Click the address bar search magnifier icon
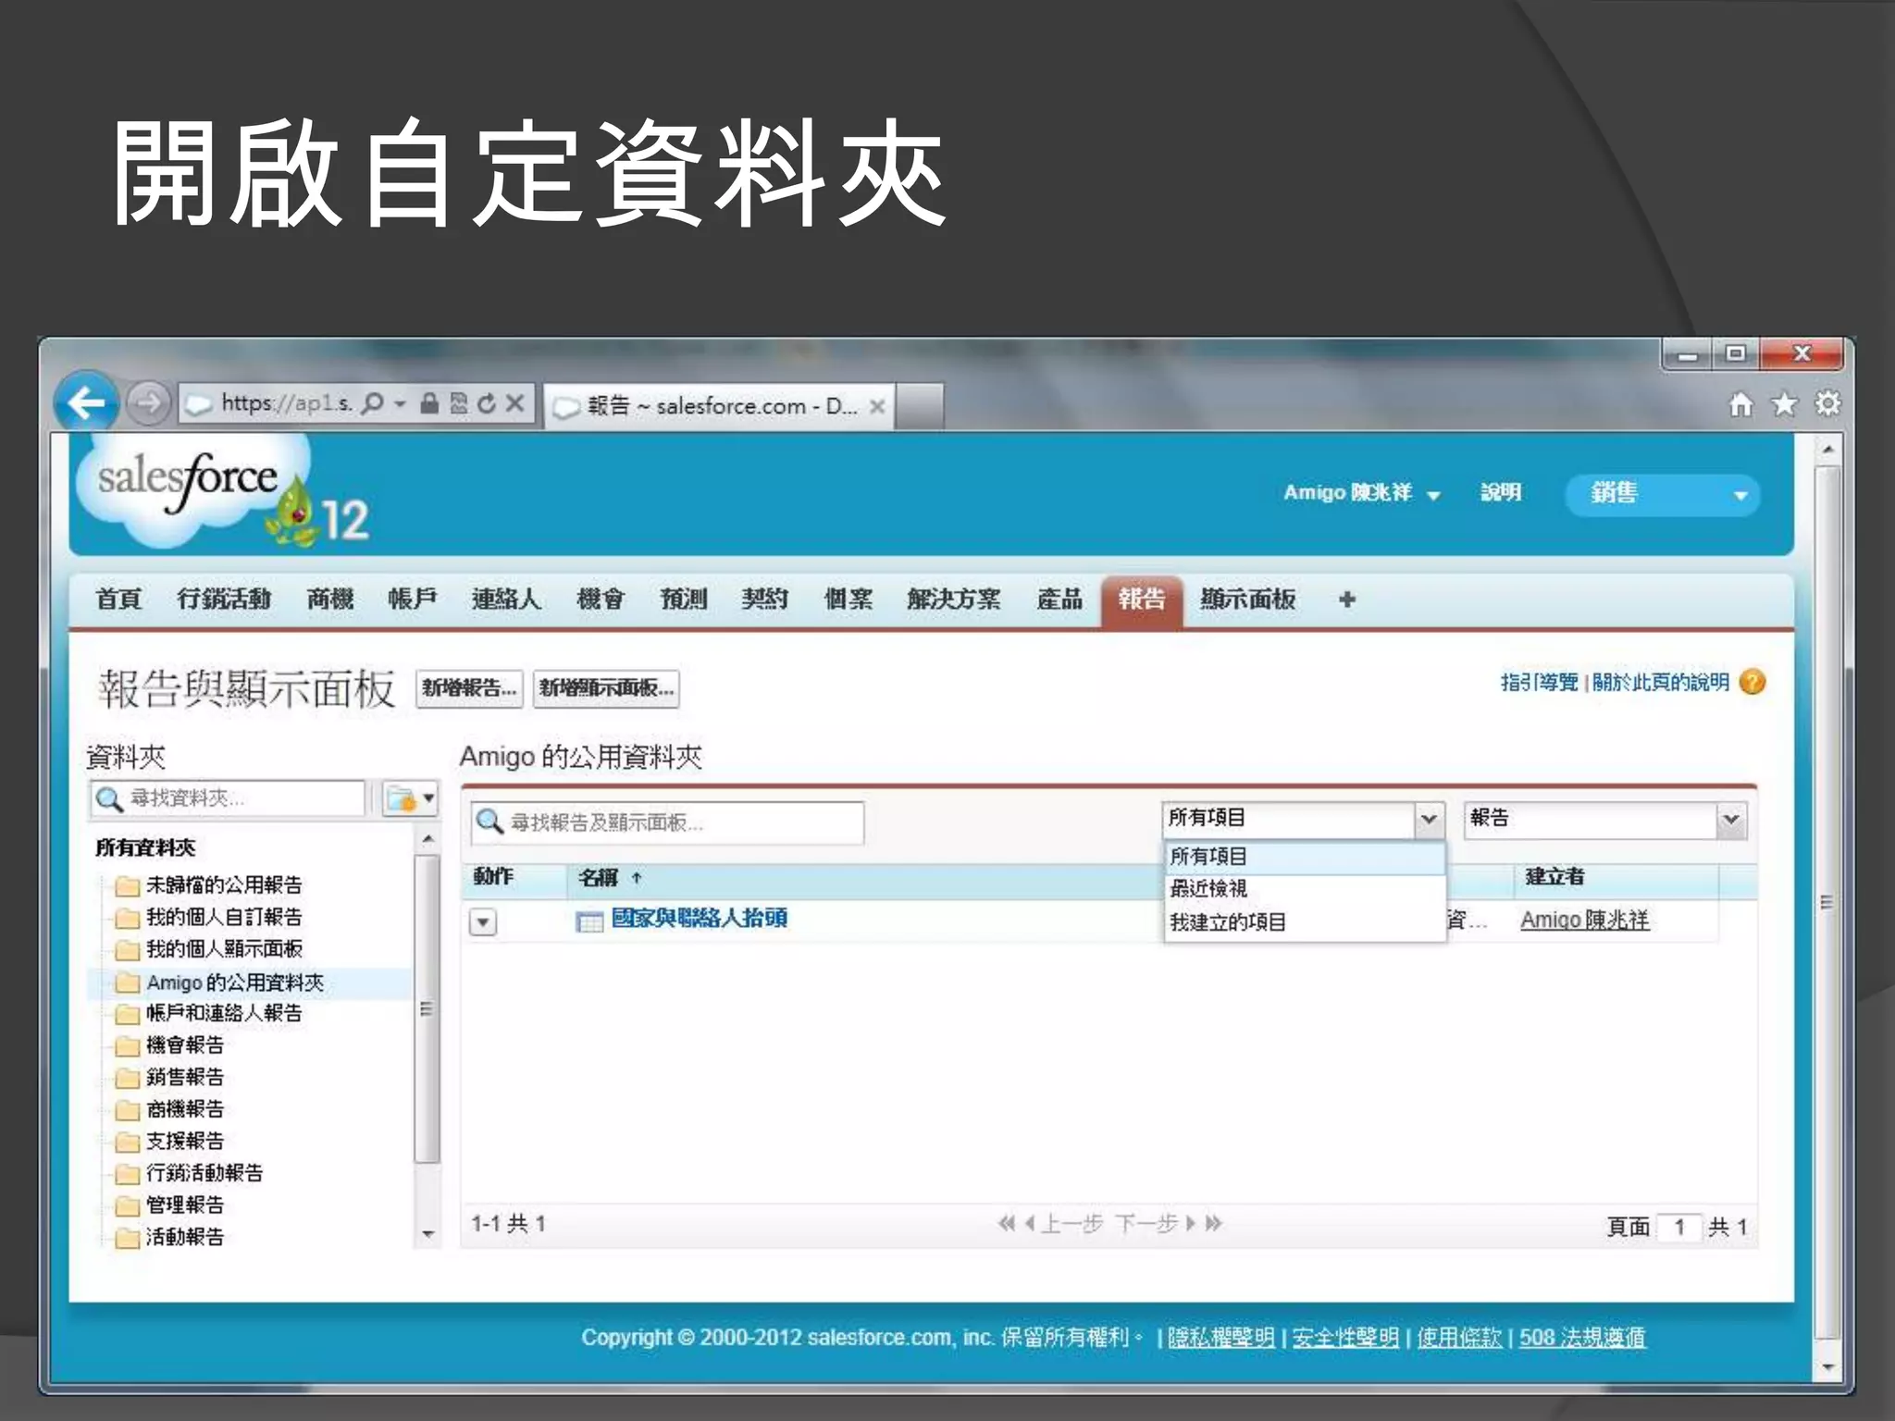 pyautogui.click(x=372, y=403)
